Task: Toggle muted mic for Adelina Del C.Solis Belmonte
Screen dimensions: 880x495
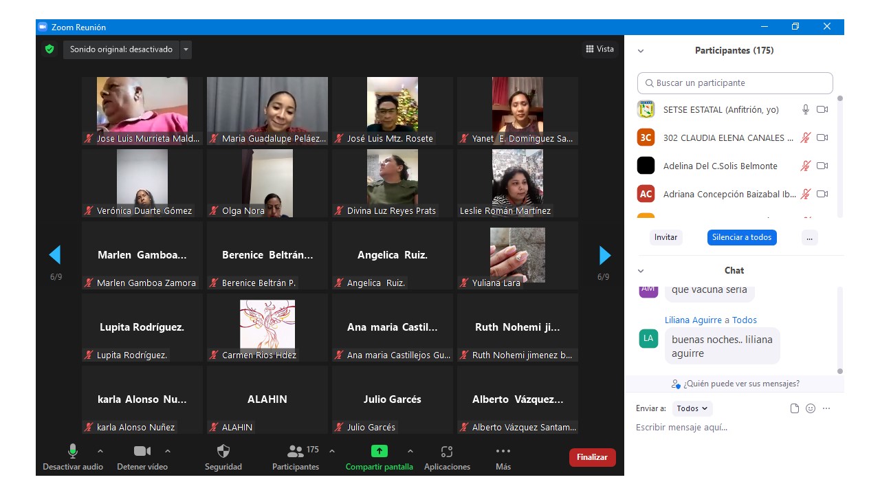Action: click(806, 166)
